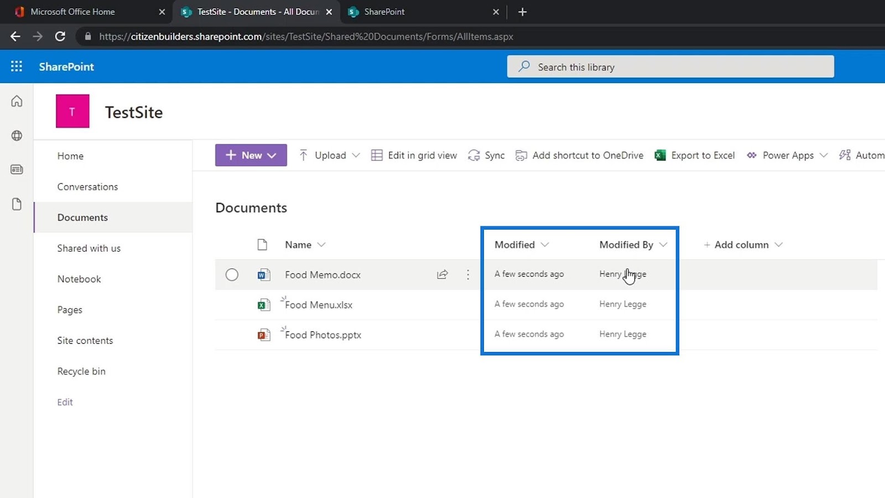This screenshot has height=498, width=885.
Task: Go back in browser history
Action: [15, 37]
